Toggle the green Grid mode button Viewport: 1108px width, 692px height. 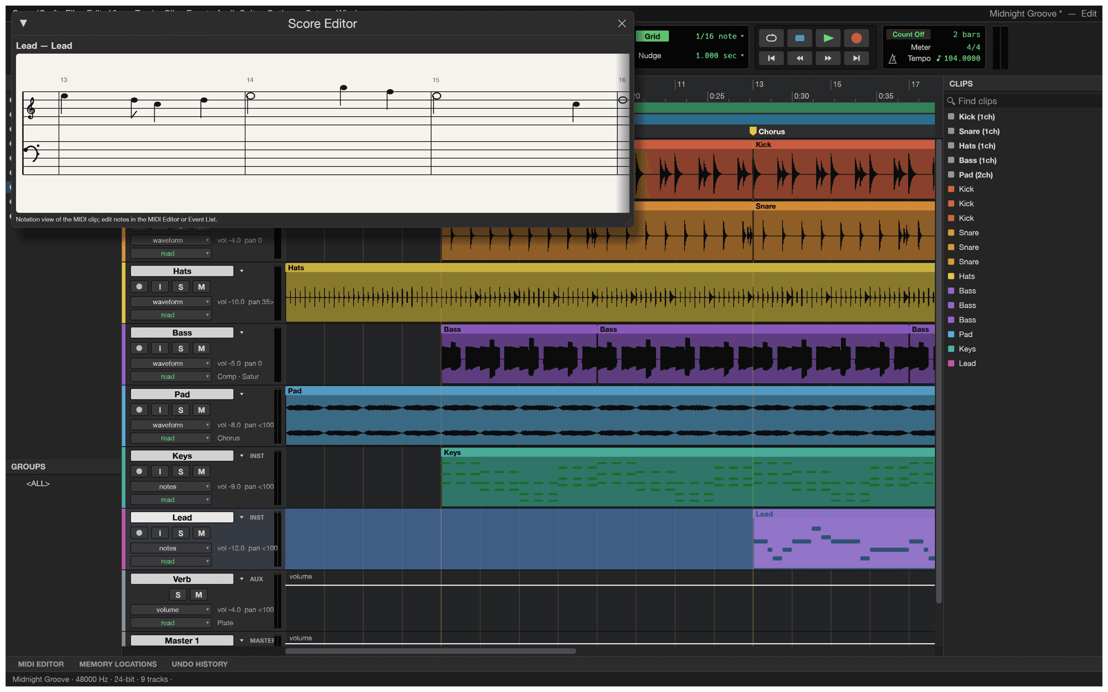pos(652,36)
